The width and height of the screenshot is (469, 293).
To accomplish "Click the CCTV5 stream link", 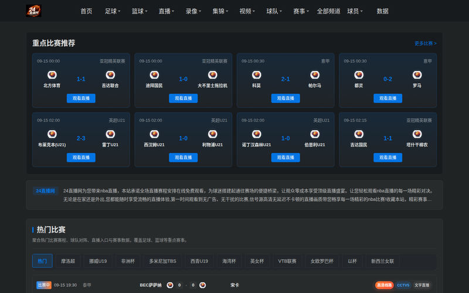I will tap(403, 285).
